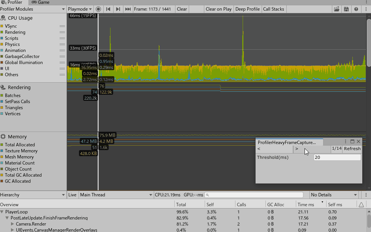Click the Live button
The image size is (371, 232).
pos(73,195)
